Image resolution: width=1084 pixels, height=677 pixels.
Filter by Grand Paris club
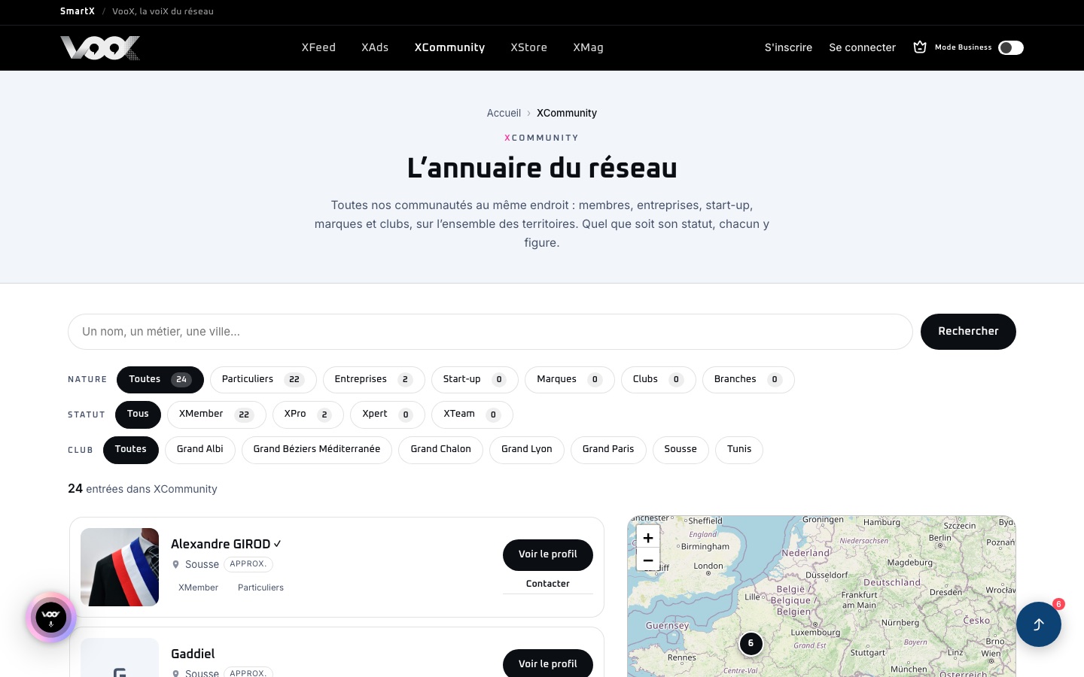pos(608,450)
